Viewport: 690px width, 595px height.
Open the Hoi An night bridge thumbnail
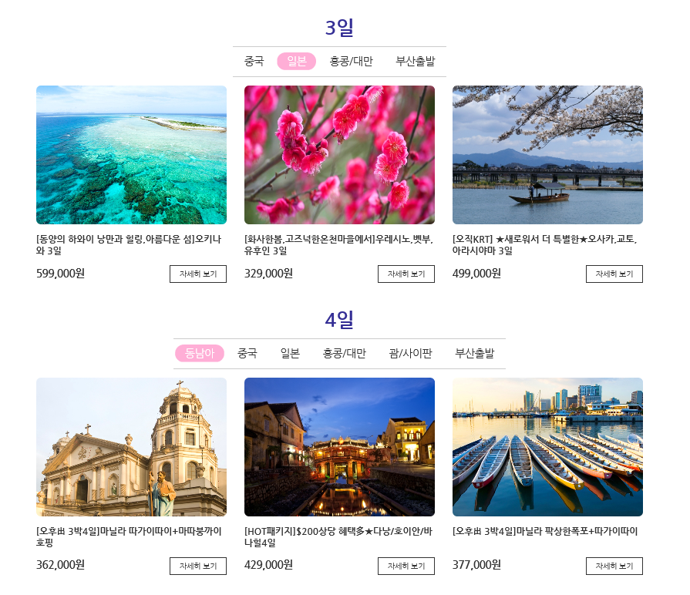(339, 447)
